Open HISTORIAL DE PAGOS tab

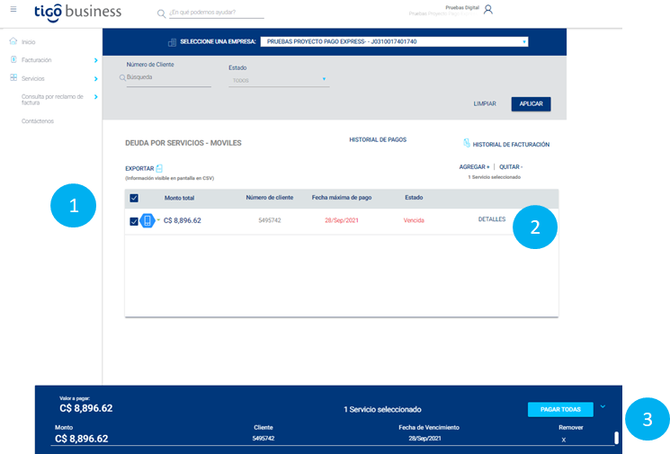[x=378, y=139]
